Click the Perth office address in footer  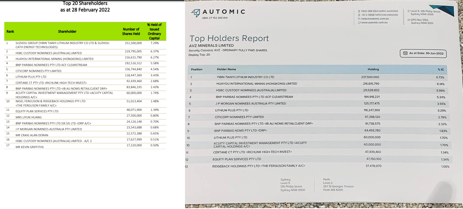point(338,185)
